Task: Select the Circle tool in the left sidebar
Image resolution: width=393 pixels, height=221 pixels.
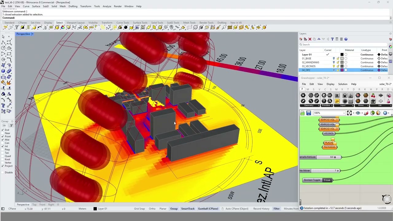Action: tap(3, 48)
